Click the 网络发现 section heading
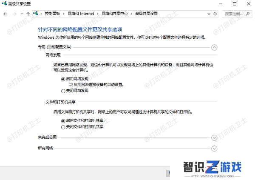The image size is (255, 180). pyautogui.click(x=53, y=55)
